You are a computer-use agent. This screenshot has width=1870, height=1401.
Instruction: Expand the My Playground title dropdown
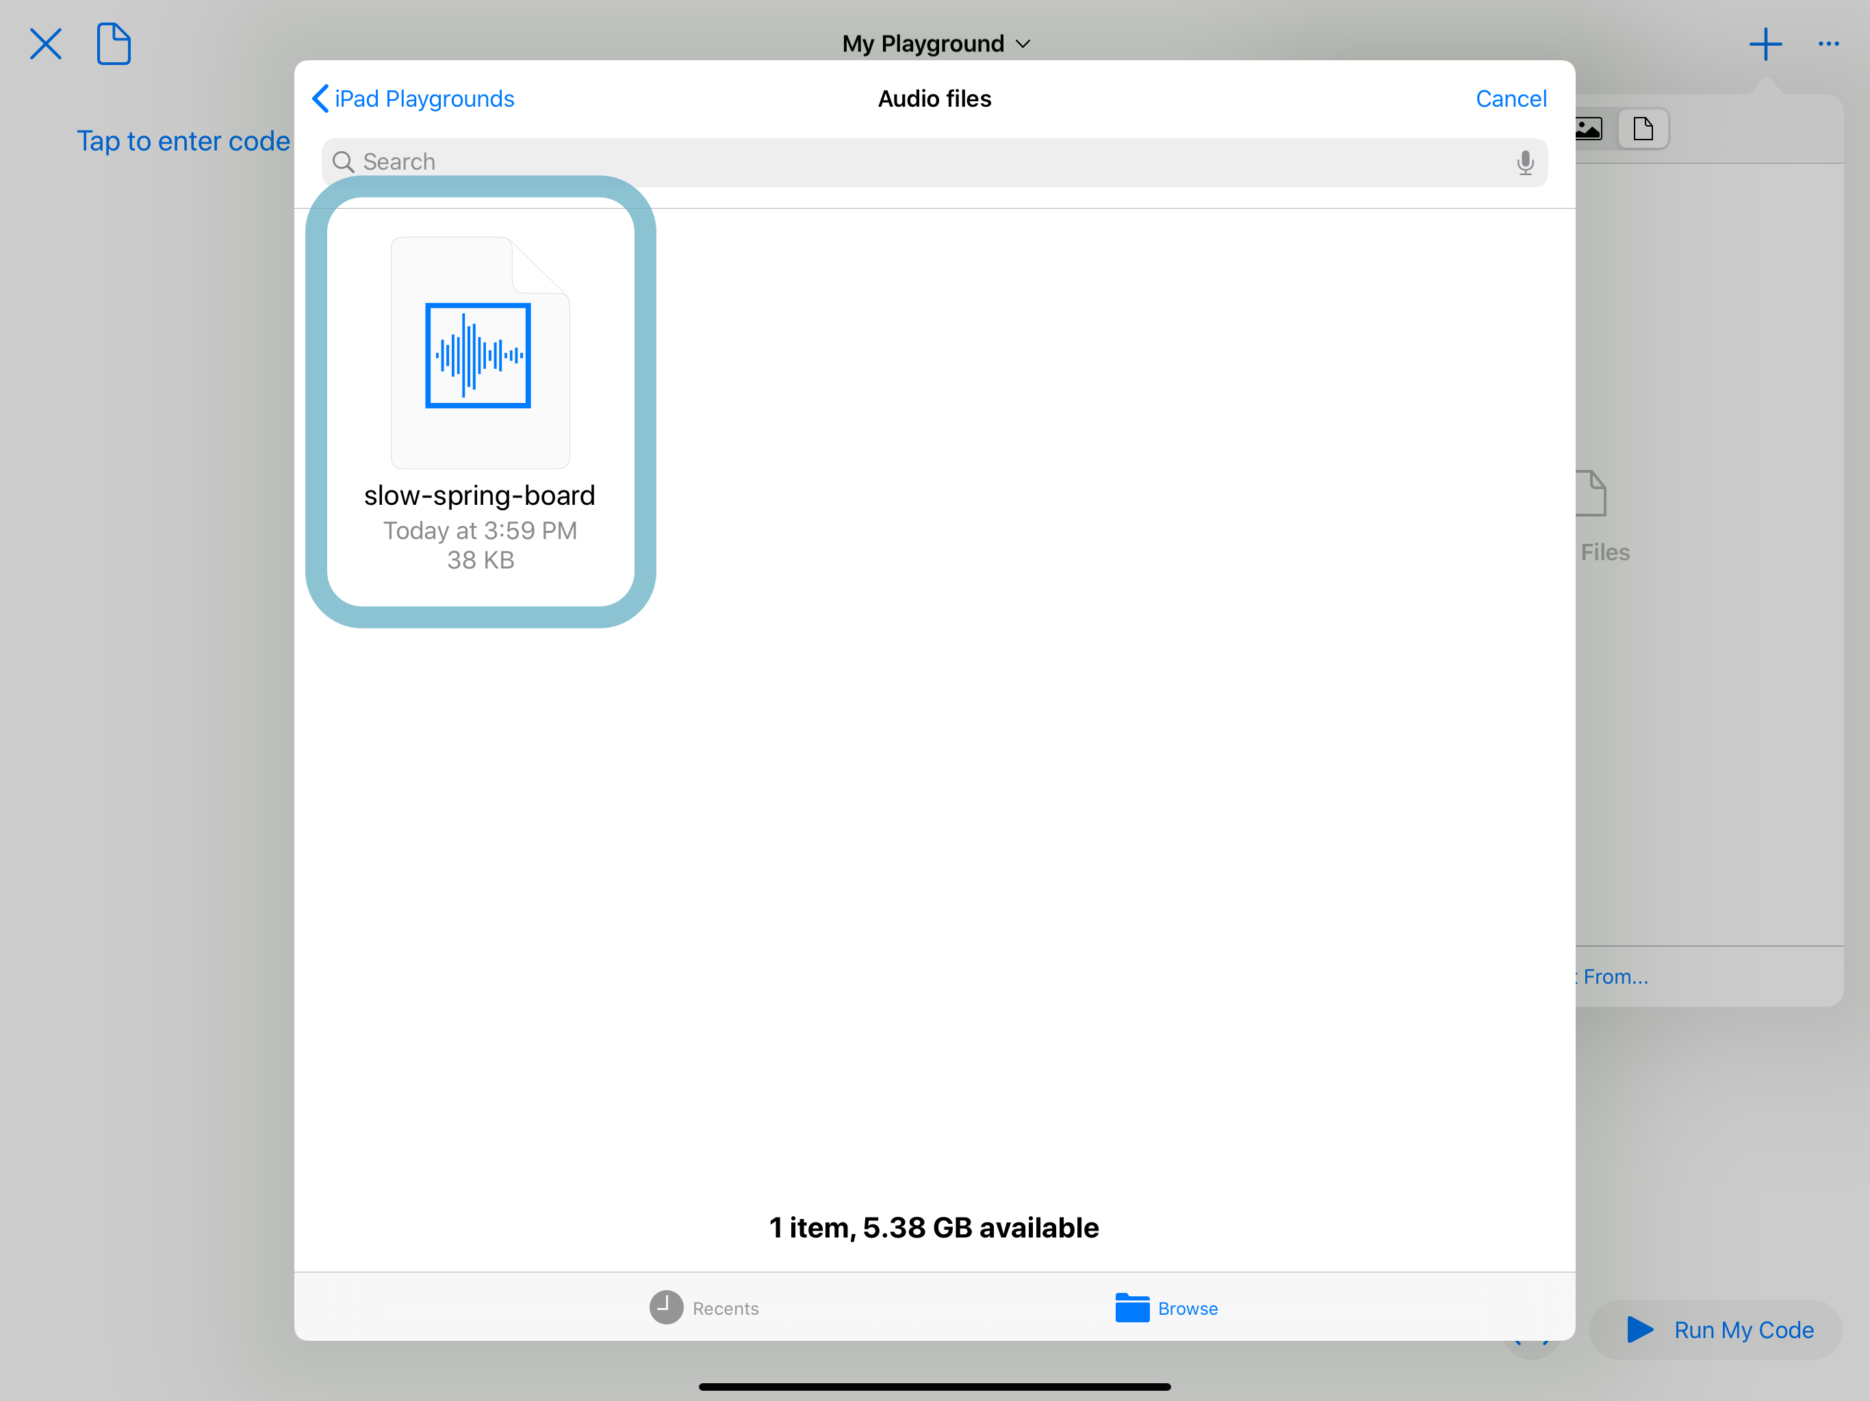click(x=935, y=44)
